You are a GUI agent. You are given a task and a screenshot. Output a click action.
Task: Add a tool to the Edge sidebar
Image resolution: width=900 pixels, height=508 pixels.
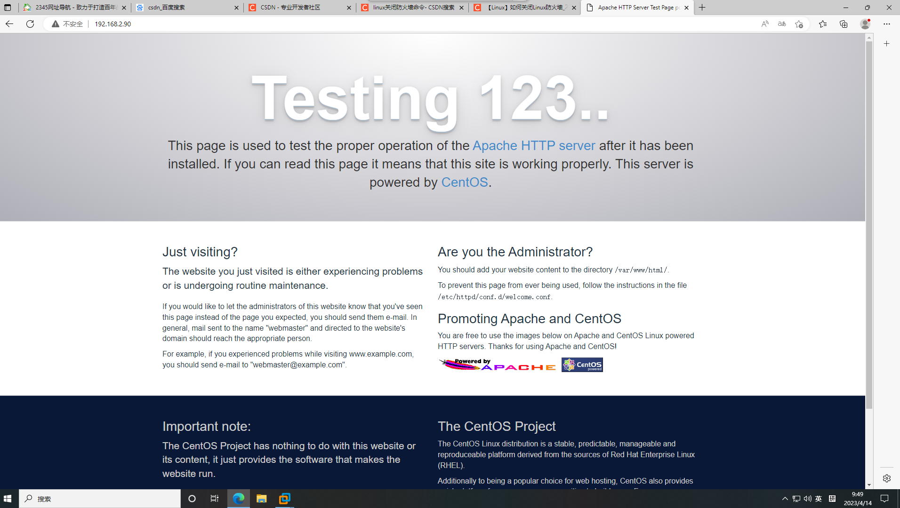pos(887,44)
